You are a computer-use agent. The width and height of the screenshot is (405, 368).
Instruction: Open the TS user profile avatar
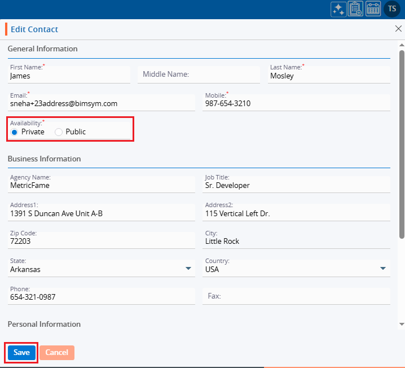391,9
